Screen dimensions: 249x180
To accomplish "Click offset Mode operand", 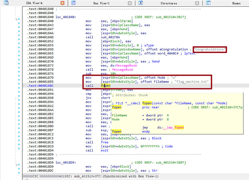I will click(155, 78).
